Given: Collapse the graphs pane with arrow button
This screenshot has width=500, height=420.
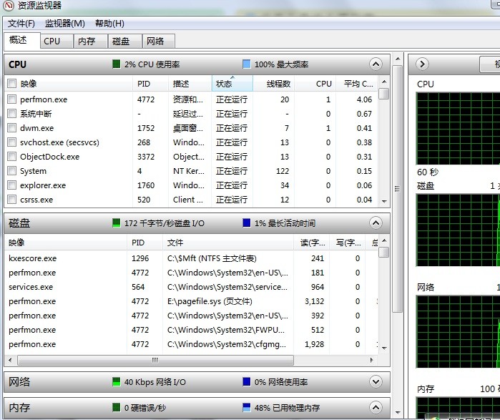Looking at the screenshot, I should 423,64.
